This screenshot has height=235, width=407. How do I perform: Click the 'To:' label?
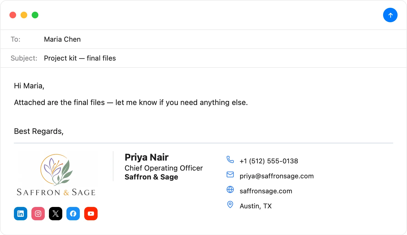[x=16, y=39]
